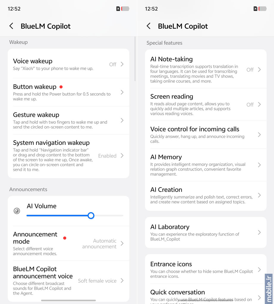The image size is (274, 304).
Task: Expand Gesture wakeup chevron
Action: (122, 120)
